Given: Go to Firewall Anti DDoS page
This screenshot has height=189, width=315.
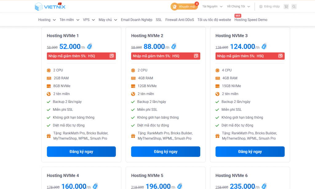Looking at the screenshot, I should click(180, 20).
